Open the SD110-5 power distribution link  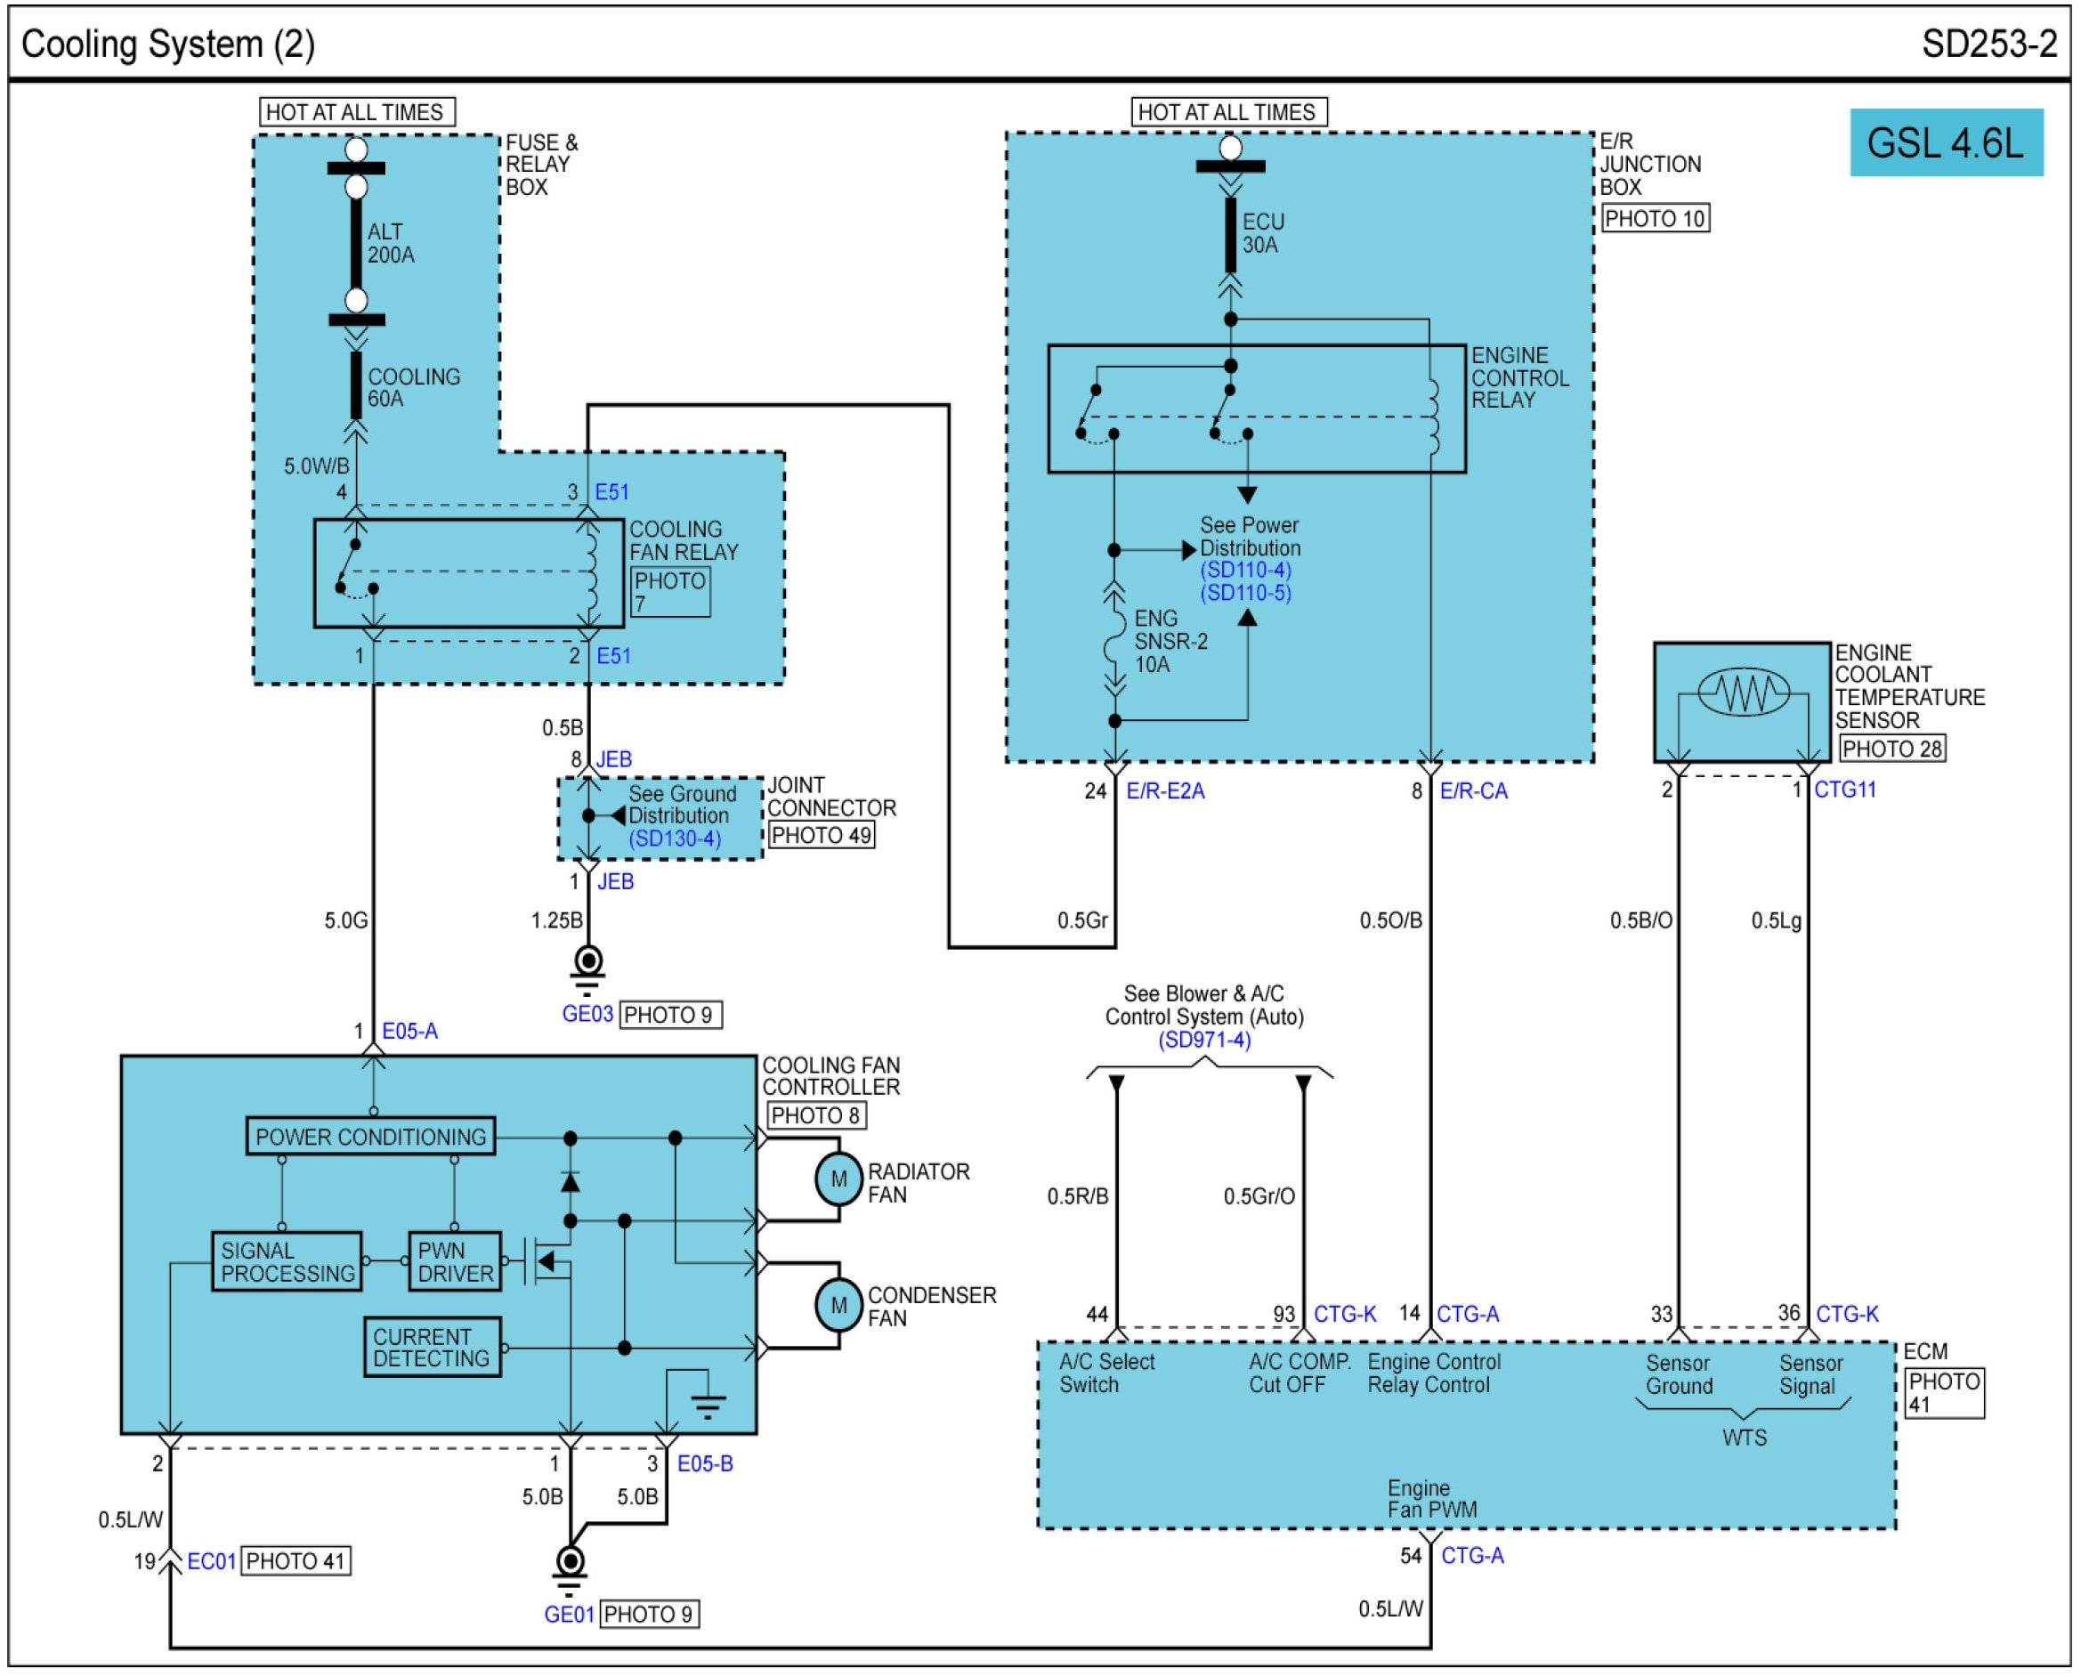1245,593
